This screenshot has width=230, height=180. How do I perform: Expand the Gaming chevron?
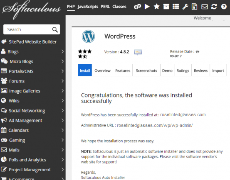coord(63,140)
